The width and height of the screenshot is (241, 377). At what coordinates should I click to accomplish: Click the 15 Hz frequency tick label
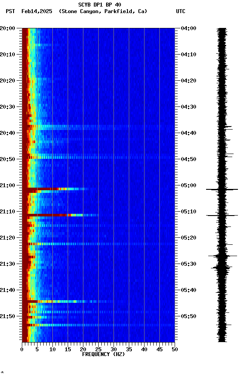point(68,350)
